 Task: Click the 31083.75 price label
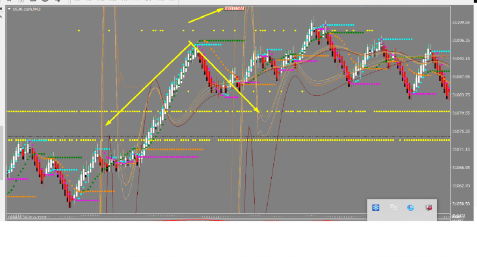[461, 95]
